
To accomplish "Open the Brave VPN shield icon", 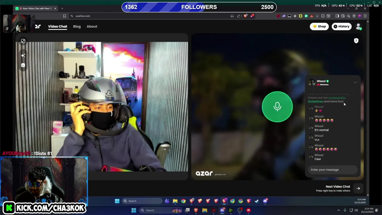I will click(354, 16).
